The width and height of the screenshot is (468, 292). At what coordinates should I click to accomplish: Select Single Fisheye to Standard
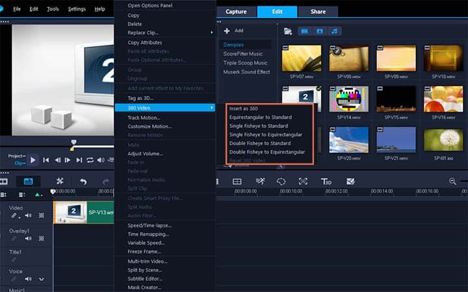[259, 126]
